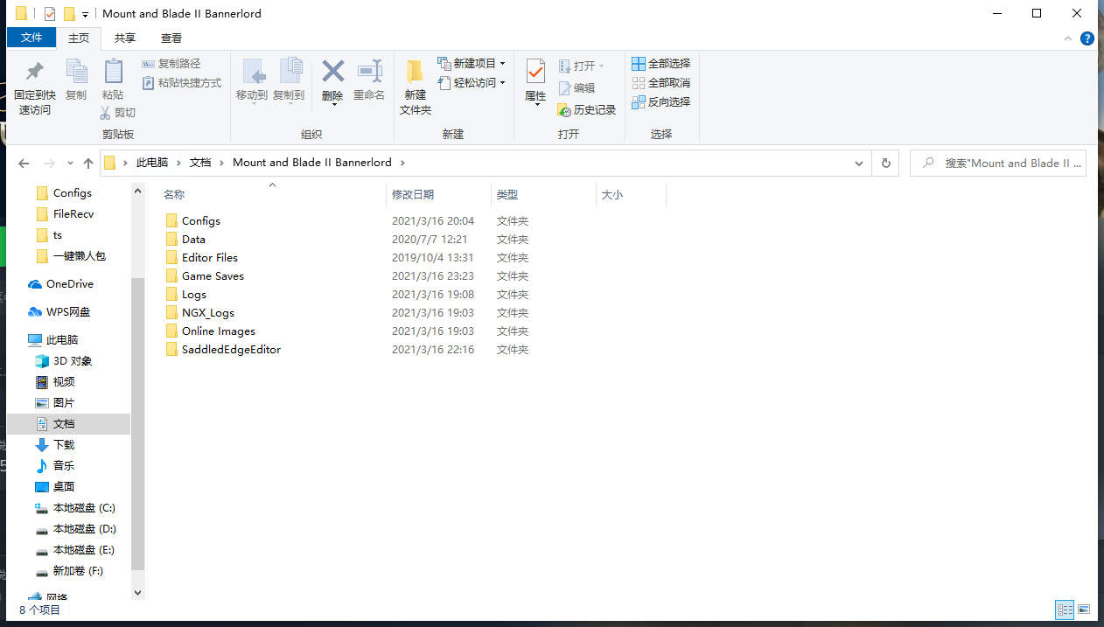The height and width of the screenshot is (627, 1104).
Task: Click the search box for this folder
Action: point(998,163)
